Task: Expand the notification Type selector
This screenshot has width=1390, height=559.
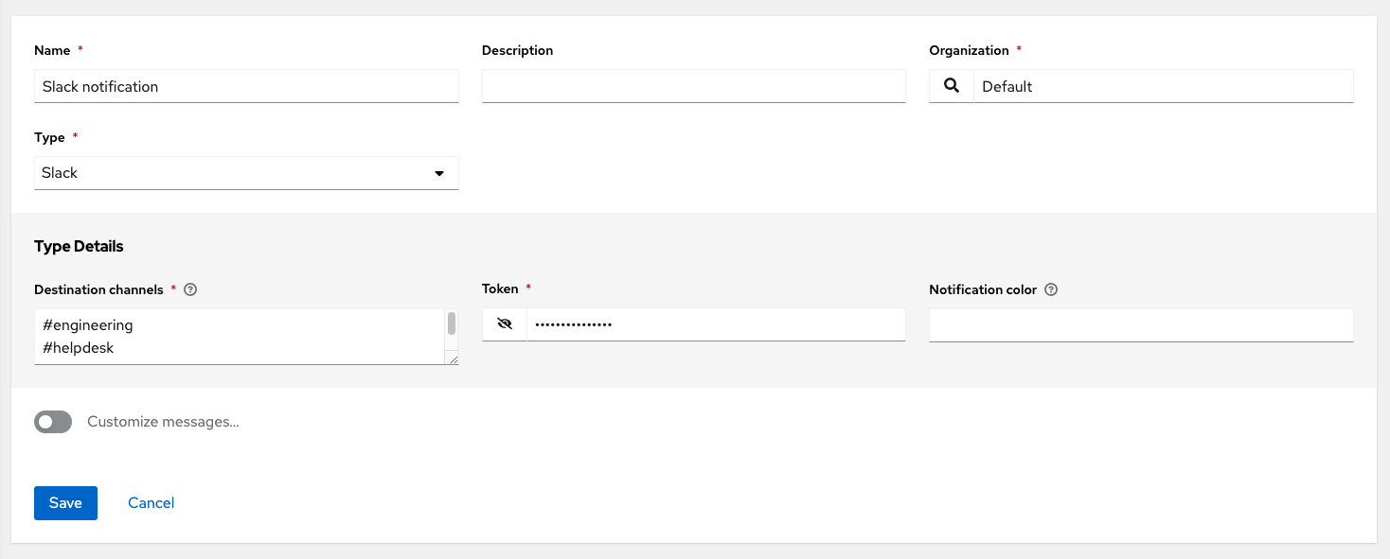Action: 246,173
